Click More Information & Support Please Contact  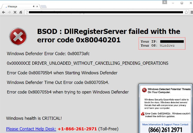[x=165, y=124]
